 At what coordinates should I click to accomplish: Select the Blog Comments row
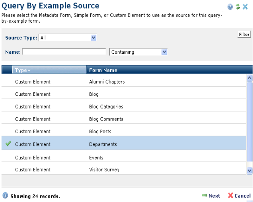click(x=106, y=119)
